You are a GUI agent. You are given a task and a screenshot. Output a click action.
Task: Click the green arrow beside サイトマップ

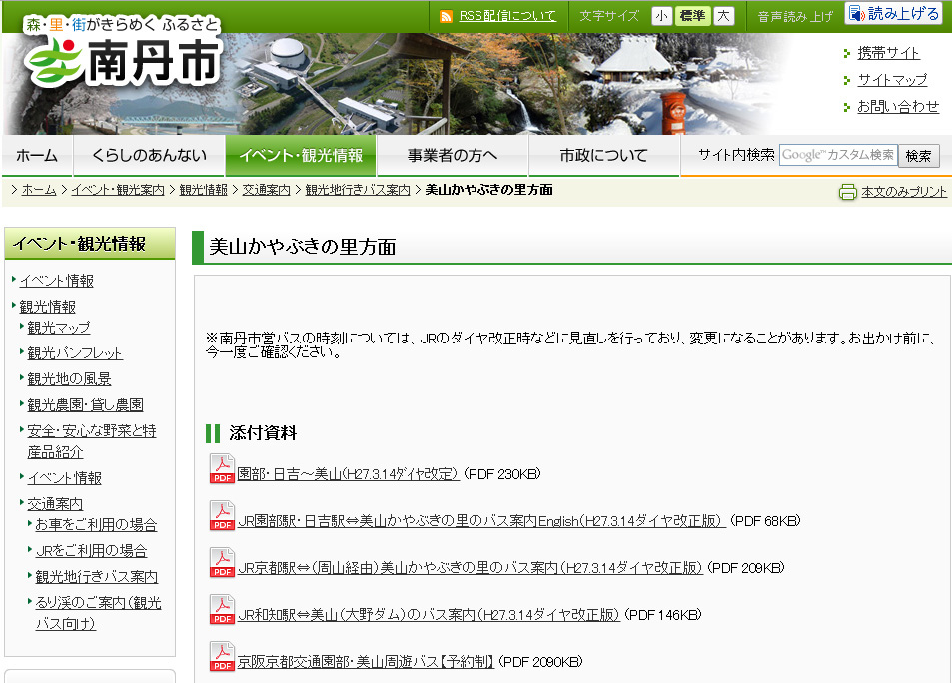(847, 80)
